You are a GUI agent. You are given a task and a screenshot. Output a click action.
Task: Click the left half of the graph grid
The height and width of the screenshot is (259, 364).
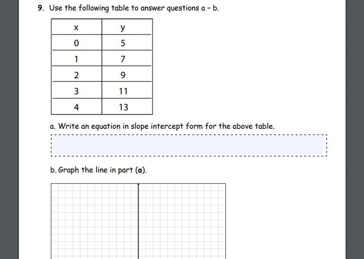[95, 221]
